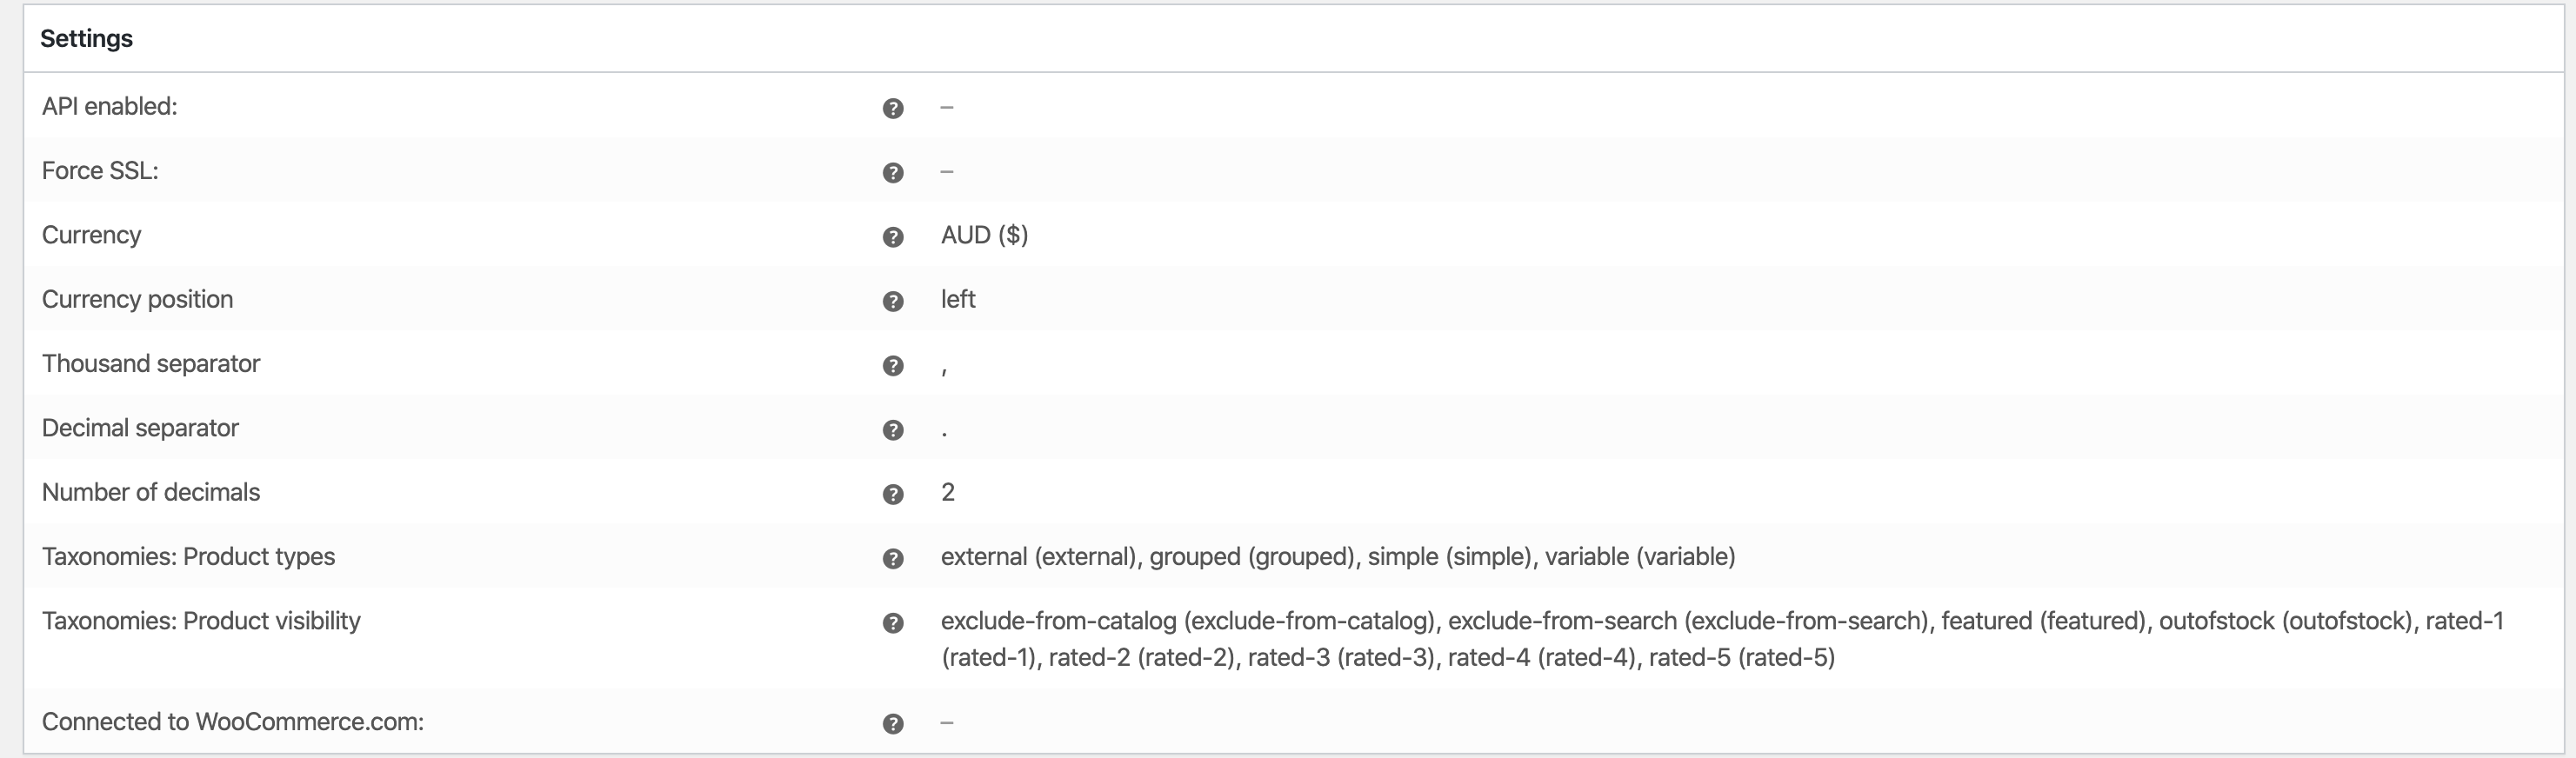Click the product types list text
This screenshot has height=758, width=2576.
(1338, 556)
